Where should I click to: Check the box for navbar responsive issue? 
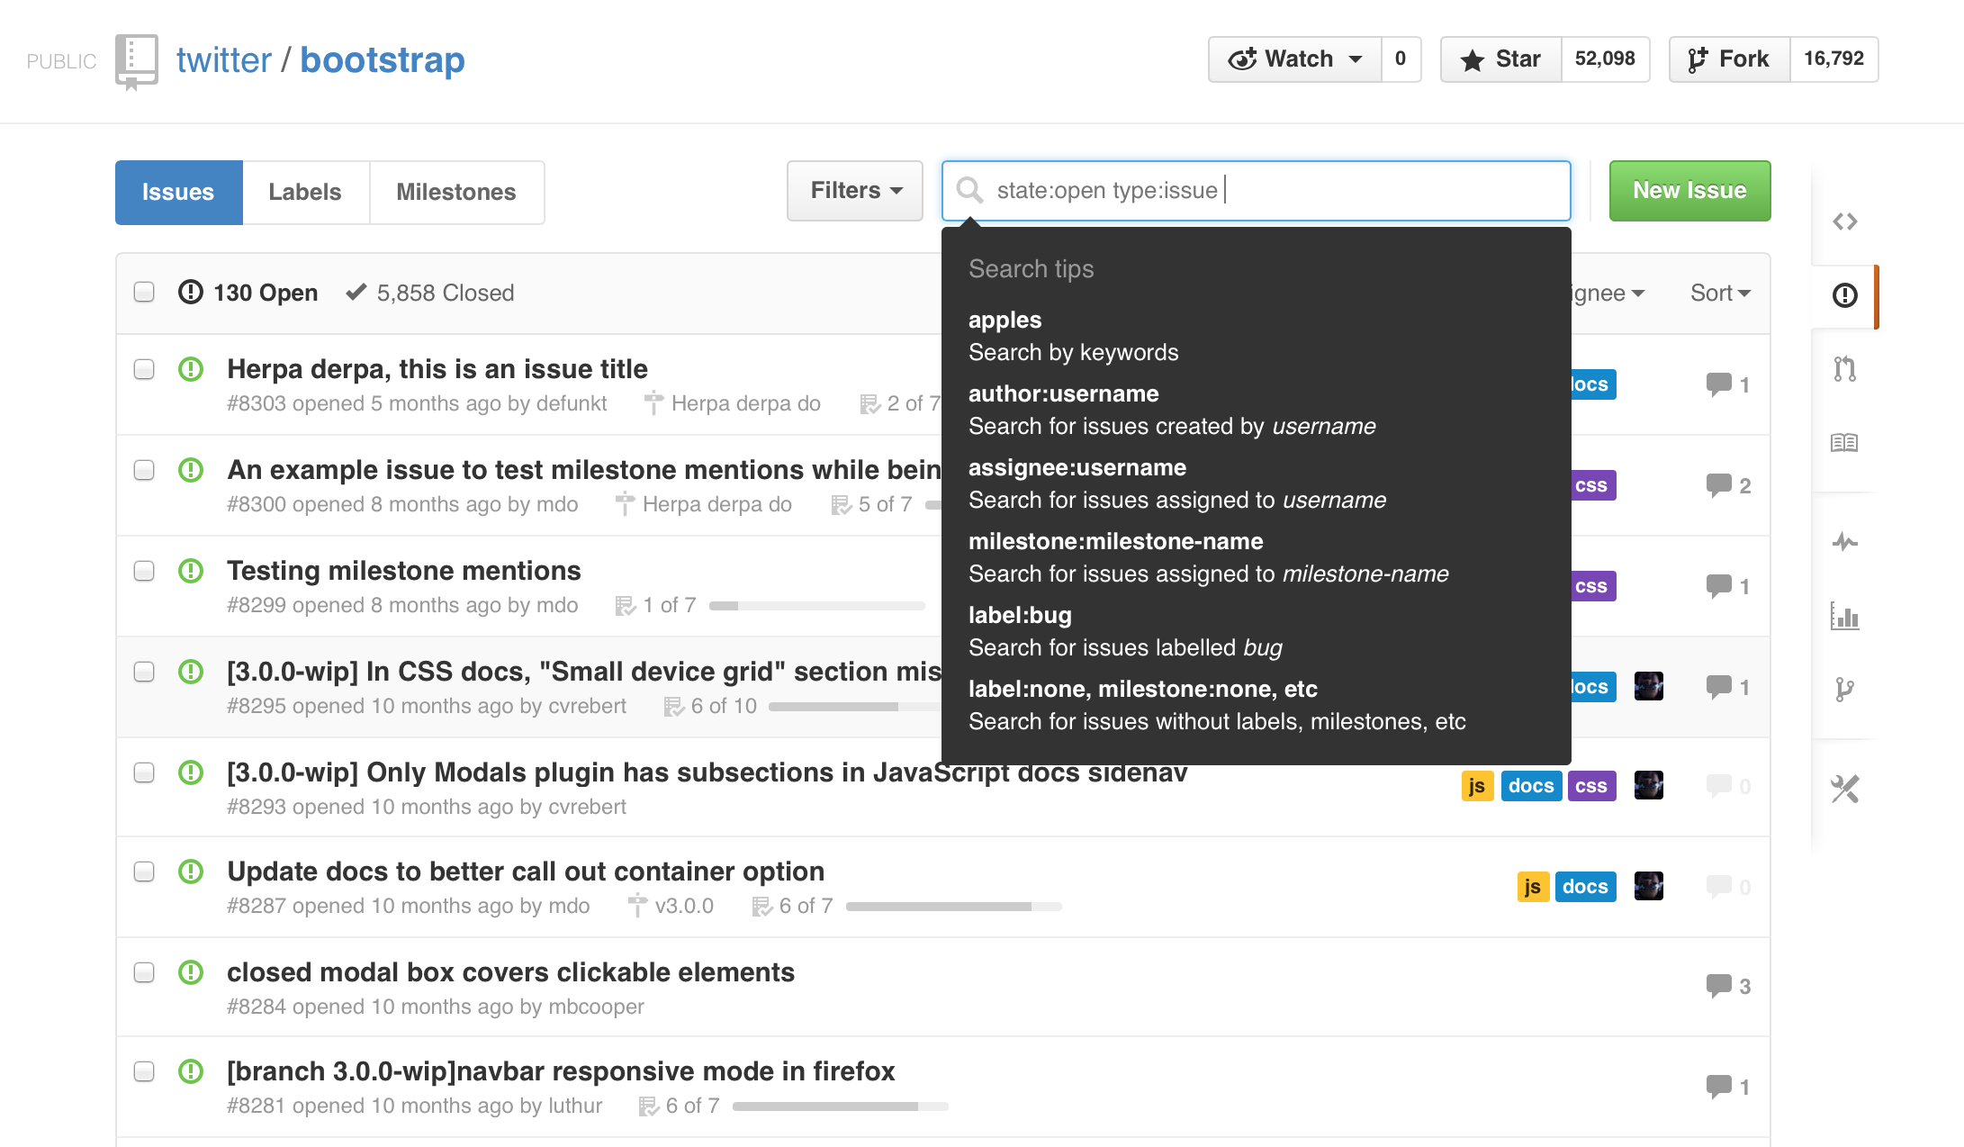pos(144,1071)
